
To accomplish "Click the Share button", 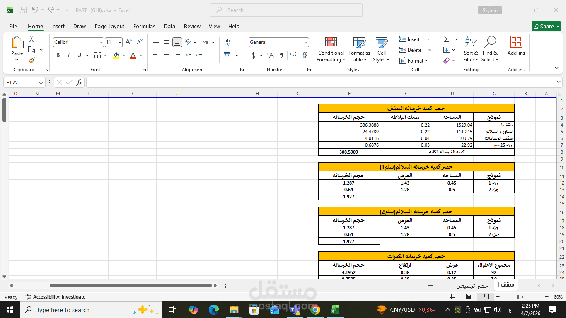I will point(546,26).
